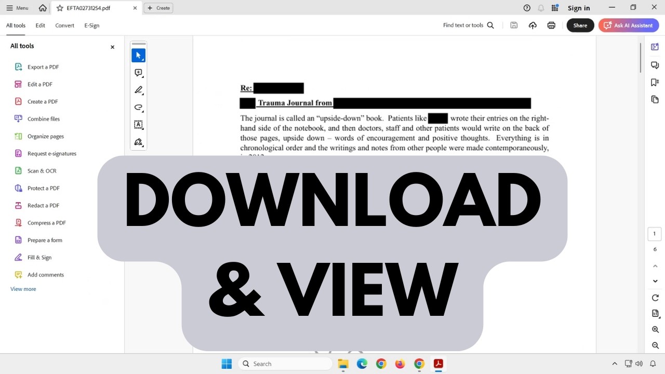Image resolution: width=665 pixels, height=374 pixels.
Task: Open the notifications bell icon
Action: [x=541, y=8]
